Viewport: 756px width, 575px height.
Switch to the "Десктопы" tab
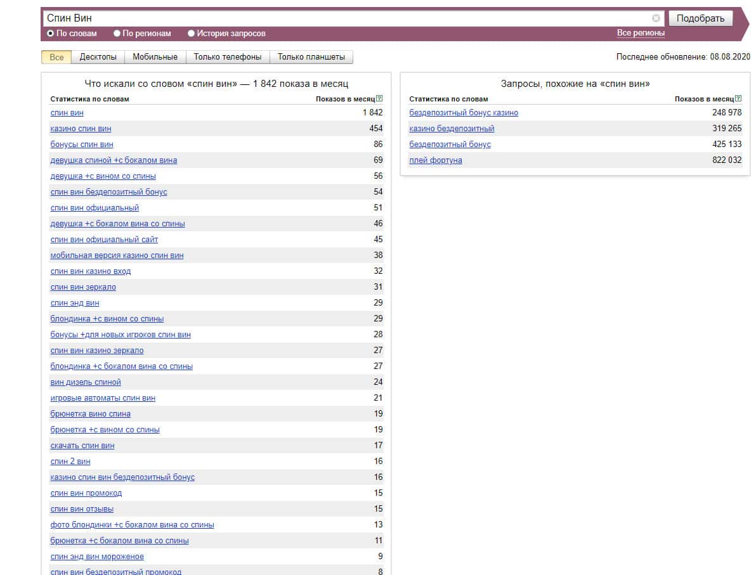pos(98,57)
